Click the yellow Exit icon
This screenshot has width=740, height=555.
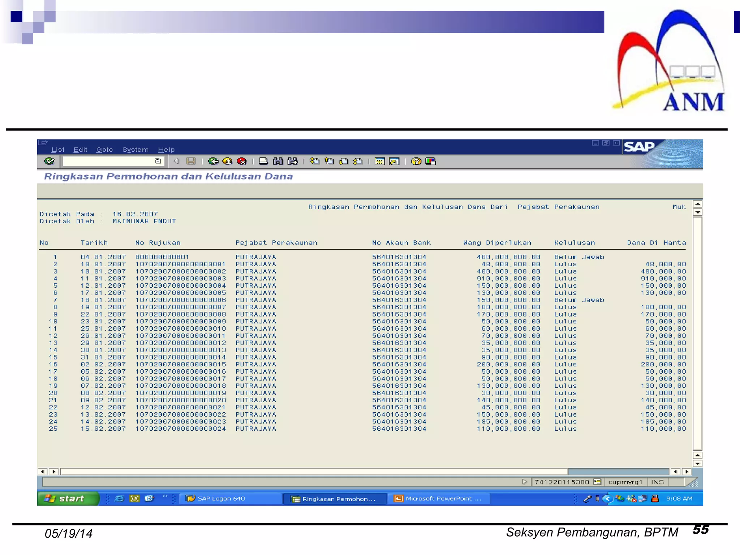point(227,161)
